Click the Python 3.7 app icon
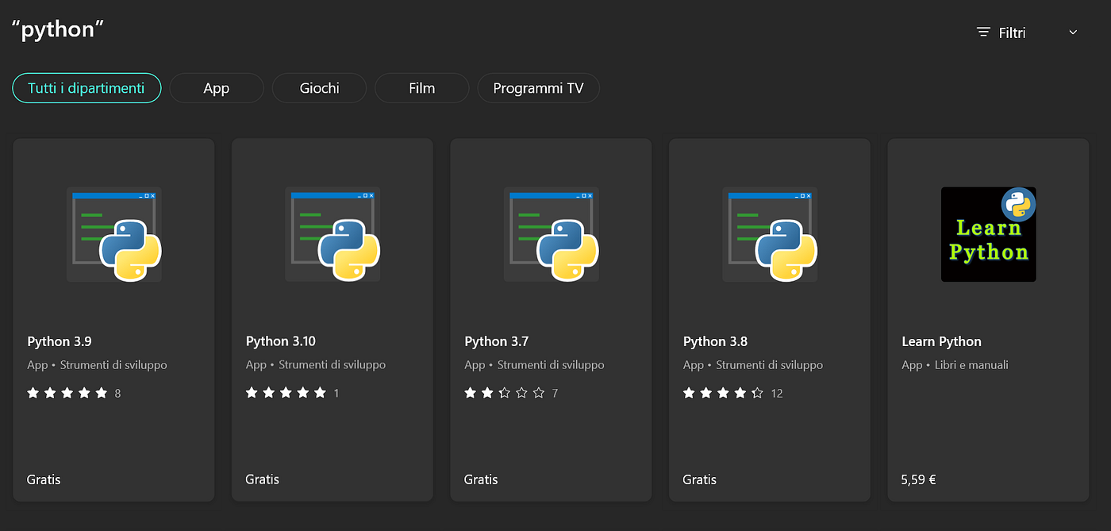The height and width of the screenshot is (531, 1111). click(552, 234)
